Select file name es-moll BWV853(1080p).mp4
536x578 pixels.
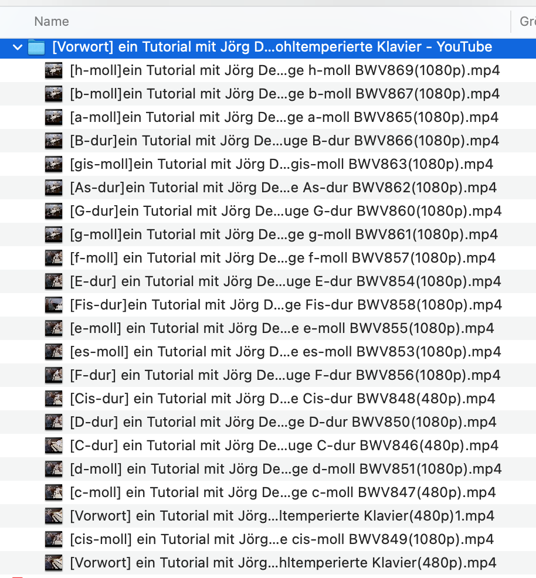(x=286, y=352)
